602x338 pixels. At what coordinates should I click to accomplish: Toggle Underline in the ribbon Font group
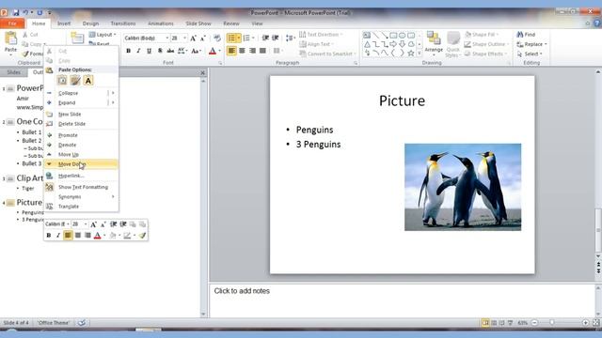149,51
